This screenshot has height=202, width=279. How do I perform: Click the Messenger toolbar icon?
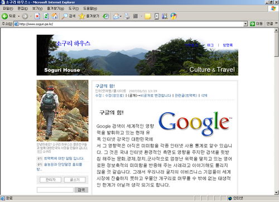click(x=174, y=16)
